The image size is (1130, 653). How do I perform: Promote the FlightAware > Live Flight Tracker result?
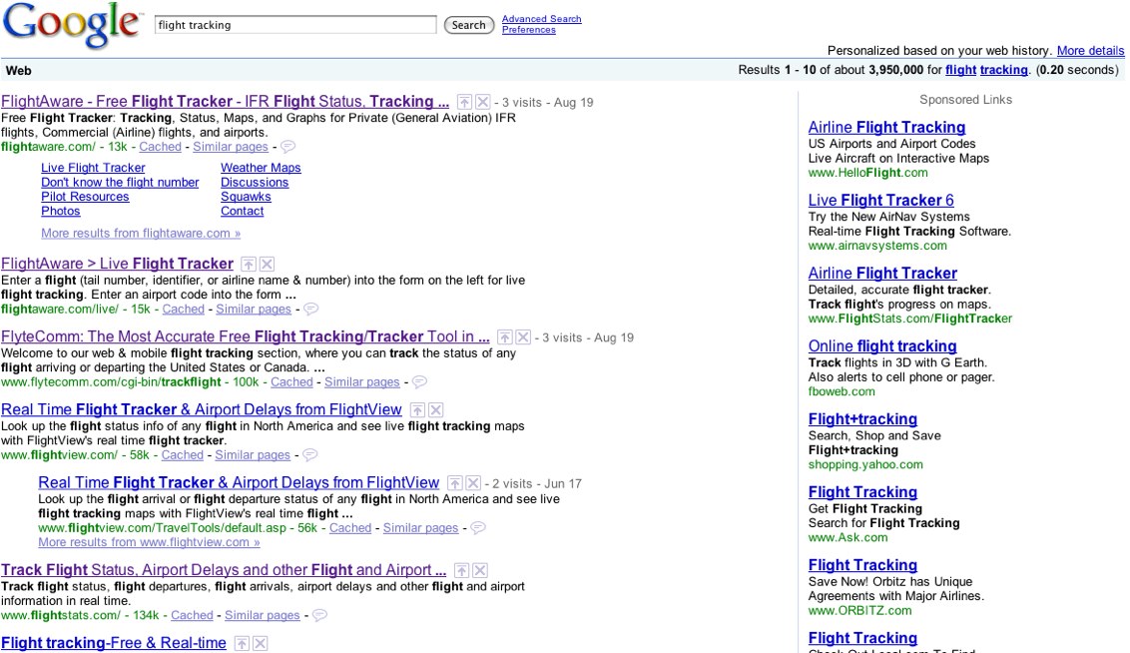[249, 265]
